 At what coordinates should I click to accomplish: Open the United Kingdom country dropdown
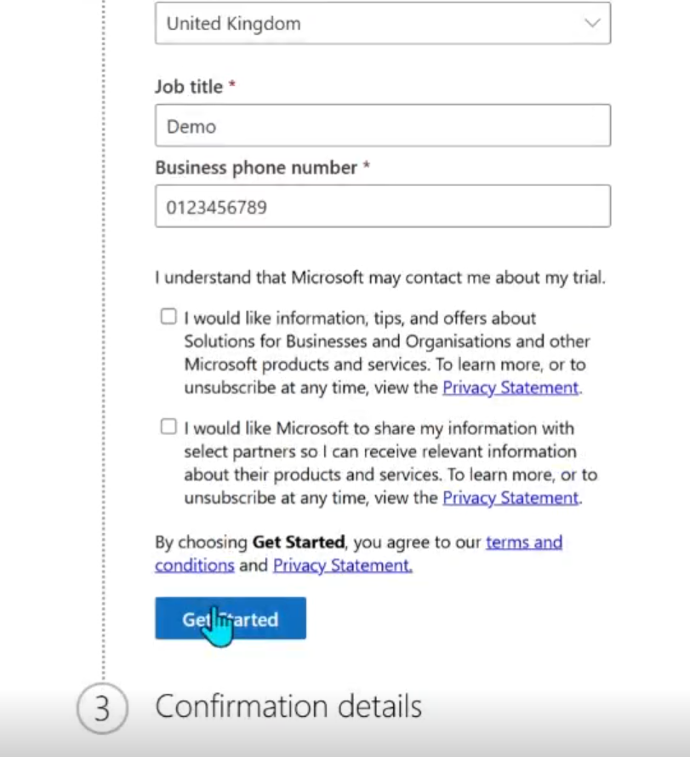click(x=382, y=24)
